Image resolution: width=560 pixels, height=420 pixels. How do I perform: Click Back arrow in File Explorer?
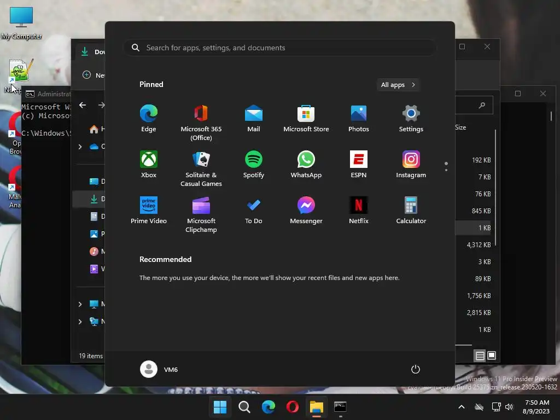(83, 105)
